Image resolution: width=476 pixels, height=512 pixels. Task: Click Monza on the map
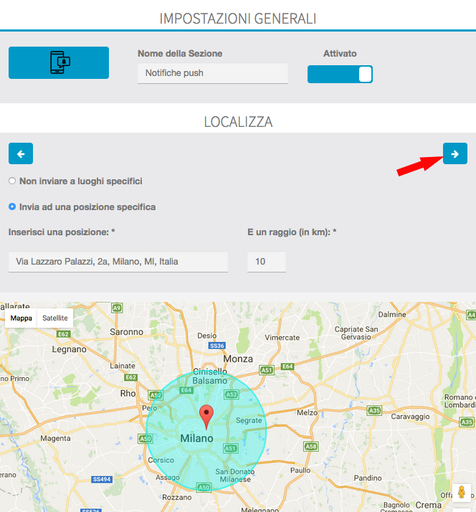[x=239, y=359]
